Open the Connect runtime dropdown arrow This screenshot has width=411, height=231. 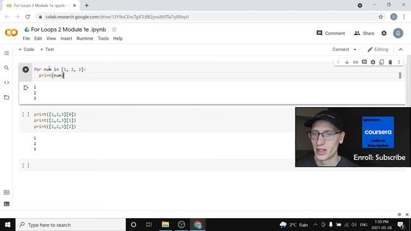coord(354,49)
